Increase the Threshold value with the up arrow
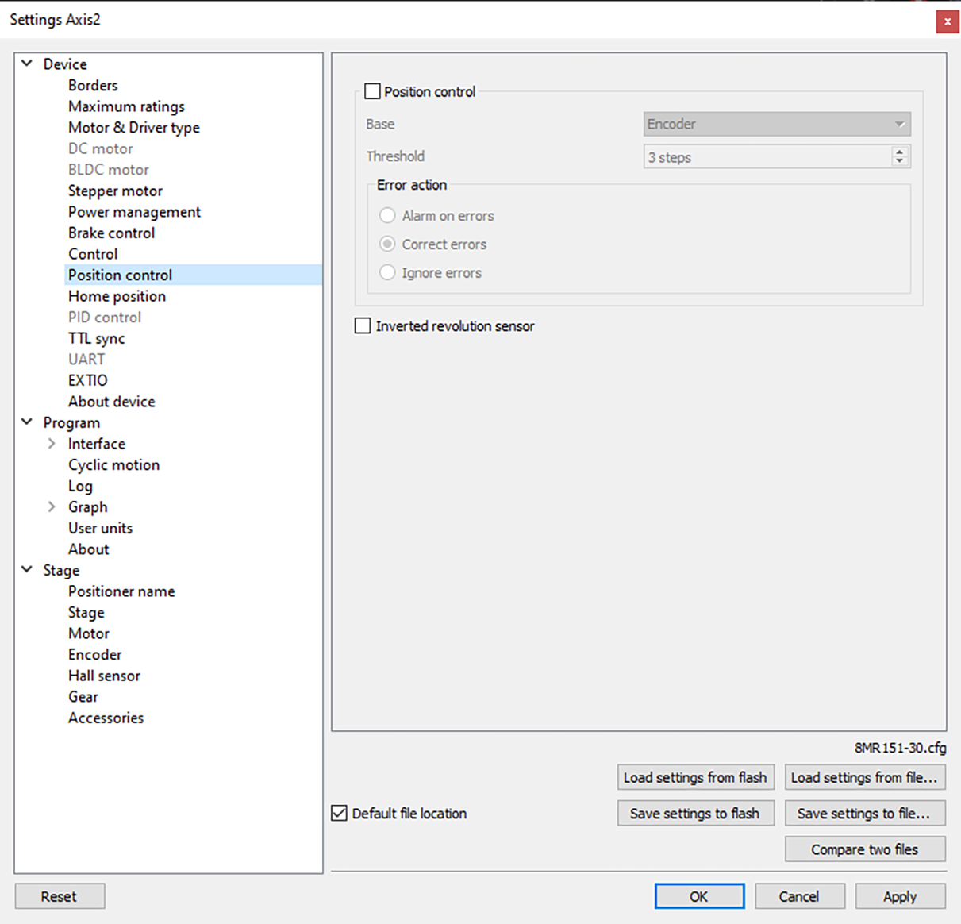The width and height of the screenshot is (961, 924). pyautogui.click(x=900, y=152)
